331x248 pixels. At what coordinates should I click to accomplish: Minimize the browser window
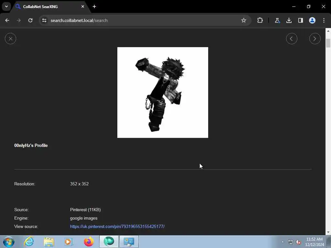(x=294, y=6)
